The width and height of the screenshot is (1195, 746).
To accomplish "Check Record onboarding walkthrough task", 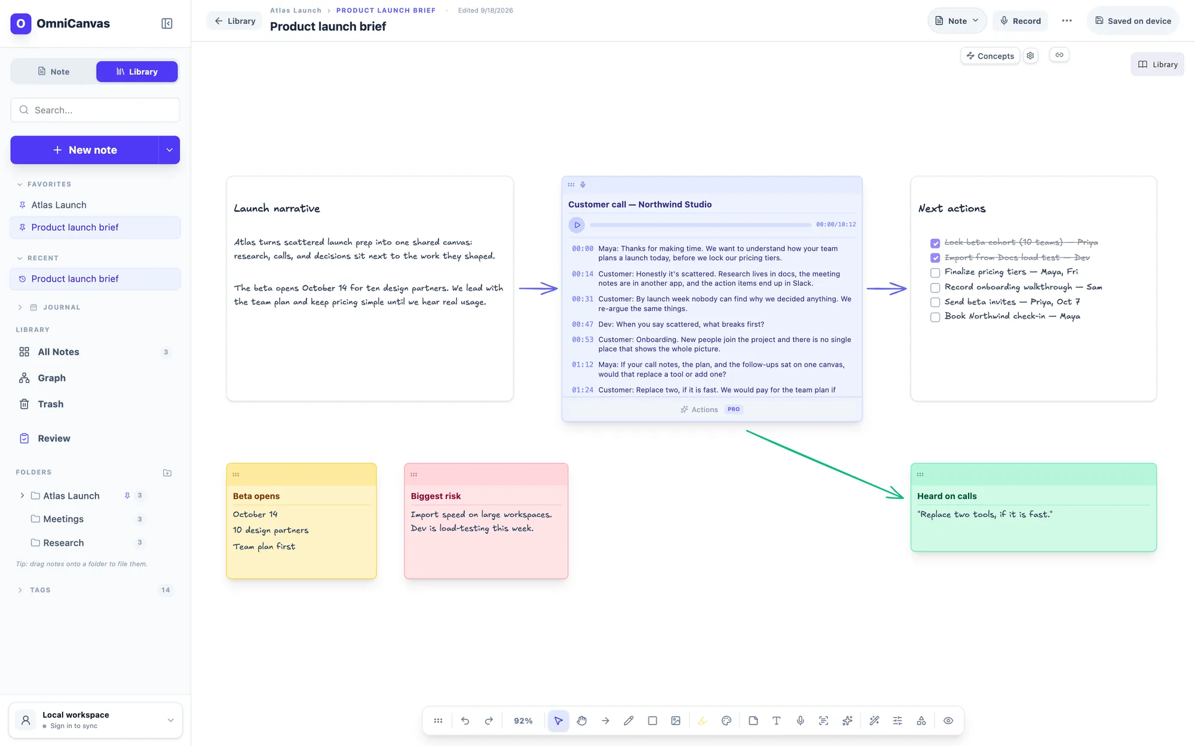I will 935,288.
